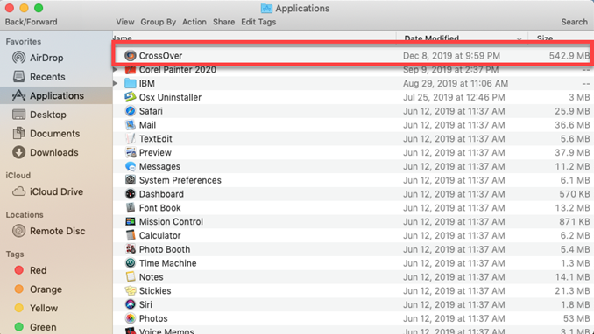594x334 pixels.
Task: Select Applications in the sidebar
Action: [56, 95]
